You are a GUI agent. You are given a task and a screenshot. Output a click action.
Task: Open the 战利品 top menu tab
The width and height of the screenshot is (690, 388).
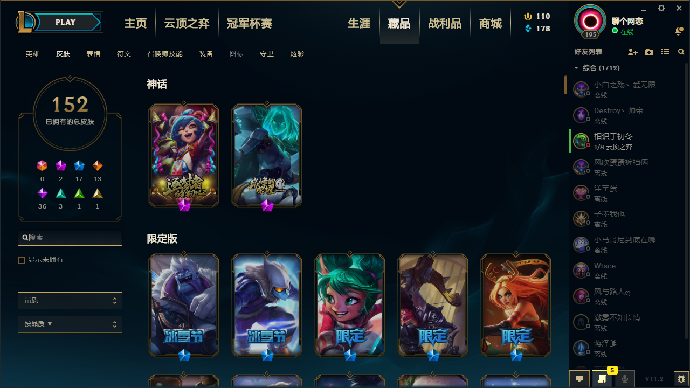click(x=445, y=23)
